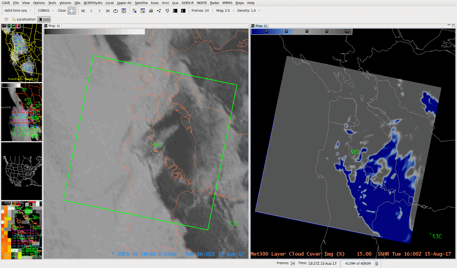Click the image properties toolbar icon
Viewport: 457px width, 268px height.
click(x=143, y=11)
